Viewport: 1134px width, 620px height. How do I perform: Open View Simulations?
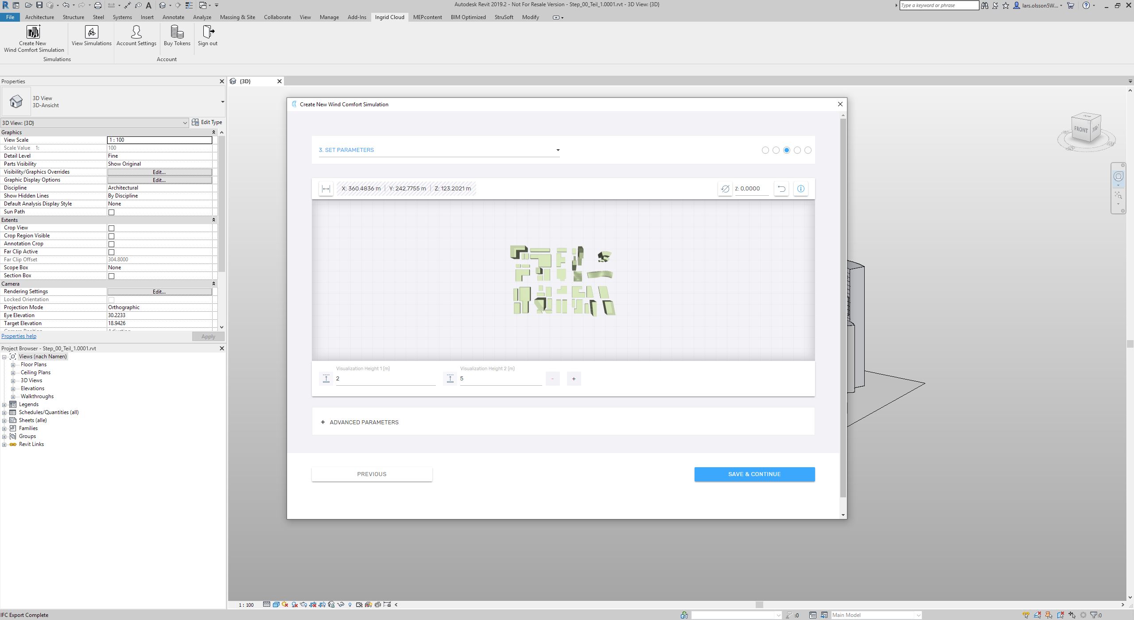[x=91, y=32]
